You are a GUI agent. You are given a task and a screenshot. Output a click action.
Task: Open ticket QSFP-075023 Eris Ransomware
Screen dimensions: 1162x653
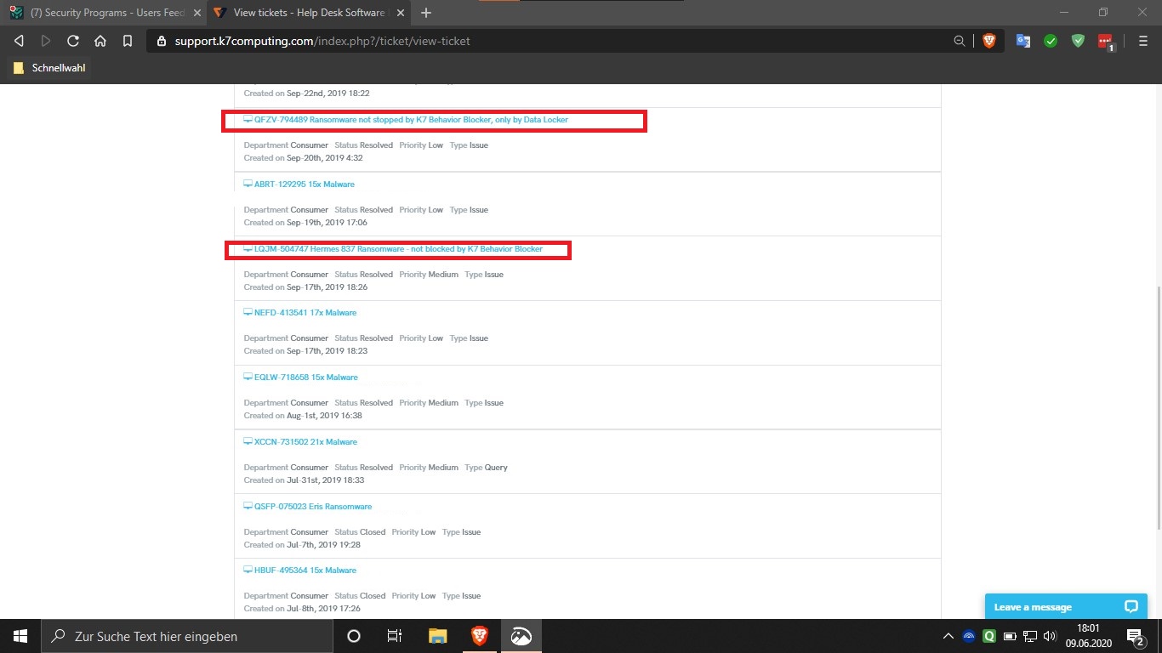click(x=313, y=507)
